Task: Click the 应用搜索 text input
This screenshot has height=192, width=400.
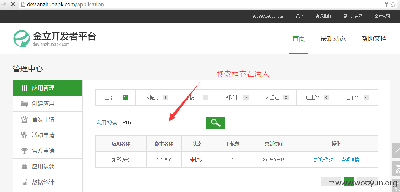Action: tap(164, 123)
